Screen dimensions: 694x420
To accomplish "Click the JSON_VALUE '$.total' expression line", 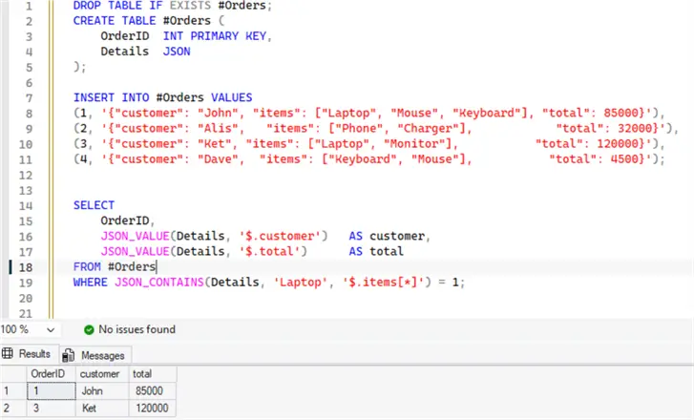I will 252,251.
